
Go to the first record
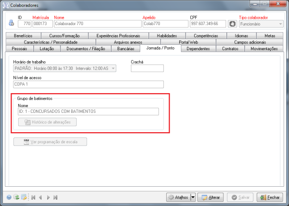point(33,197)
